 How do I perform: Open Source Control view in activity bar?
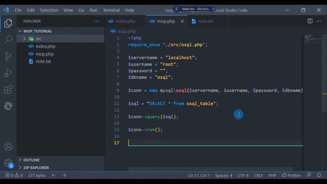click(8, 56)
